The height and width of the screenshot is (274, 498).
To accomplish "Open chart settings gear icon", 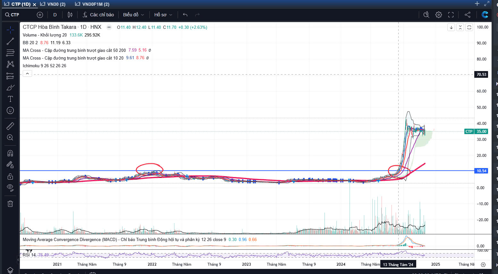I will (x=438, y=15).
